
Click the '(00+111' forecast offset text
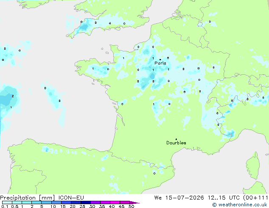point(255,198)
